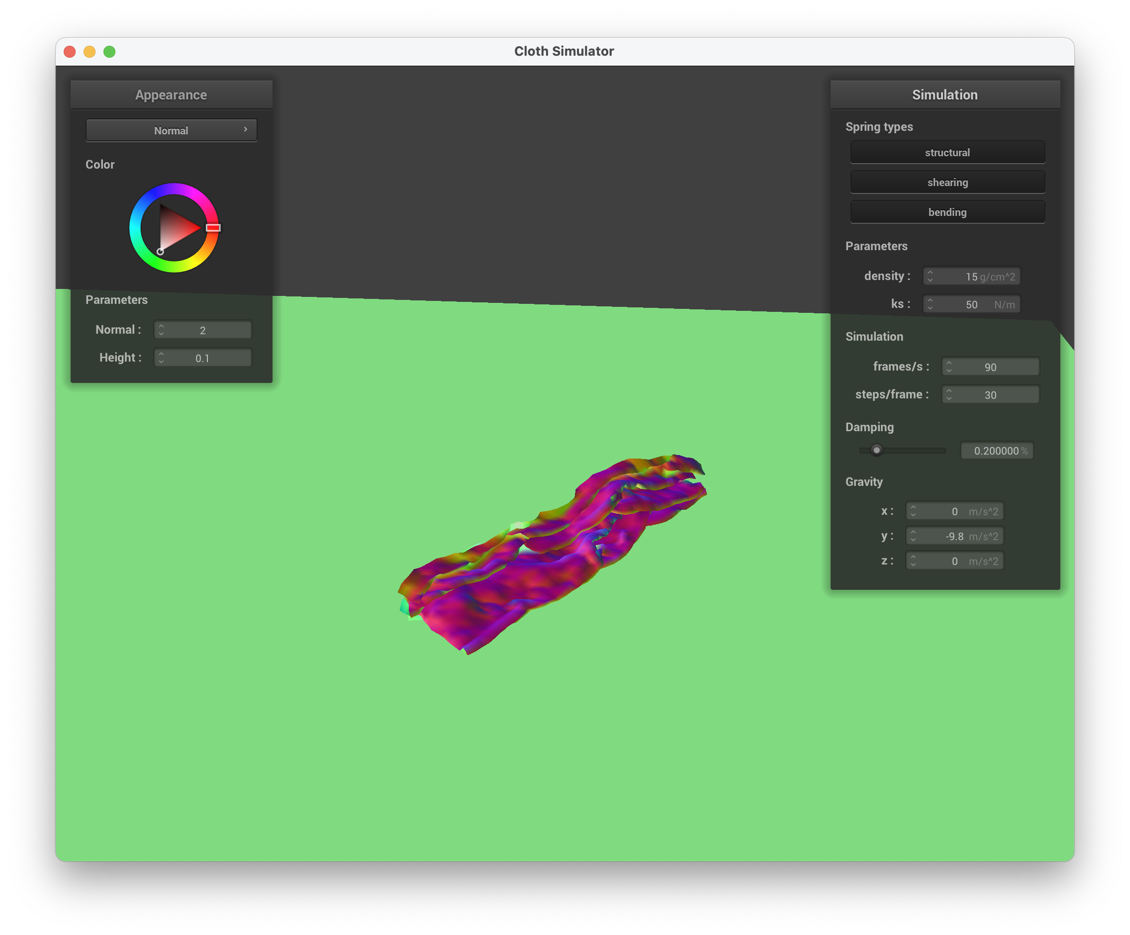1130x935 pixels.
Task: Toggle the bending spring type button
Action: (947, 212)
